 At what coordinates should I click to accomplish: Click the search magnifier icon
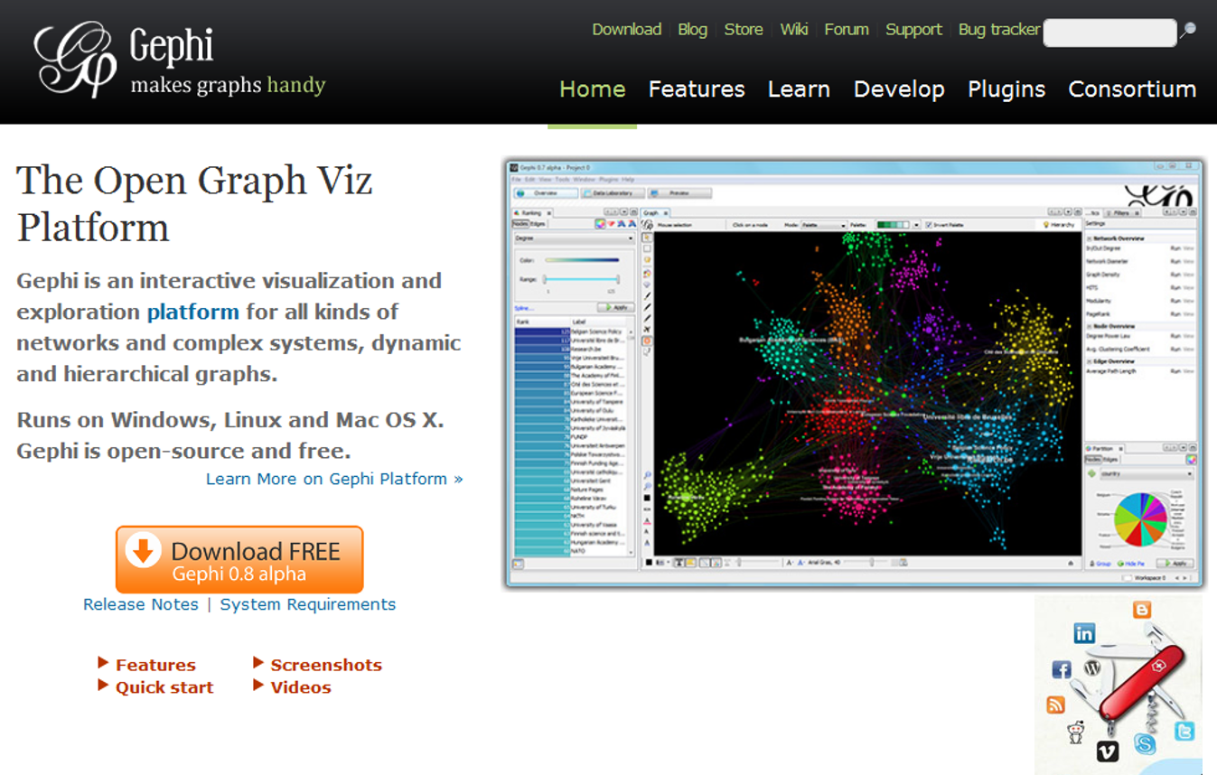pyautogui.click(x=1189, y=30)
